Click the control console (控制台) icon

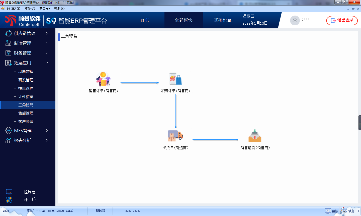click(x=9, y=192)
